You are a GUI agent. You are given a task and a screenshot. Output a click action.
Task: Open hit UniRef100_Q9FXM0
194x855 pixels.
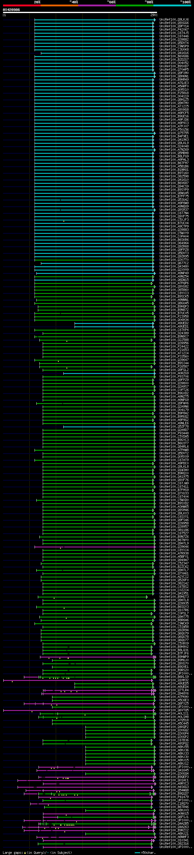click(x=174, y=73)
